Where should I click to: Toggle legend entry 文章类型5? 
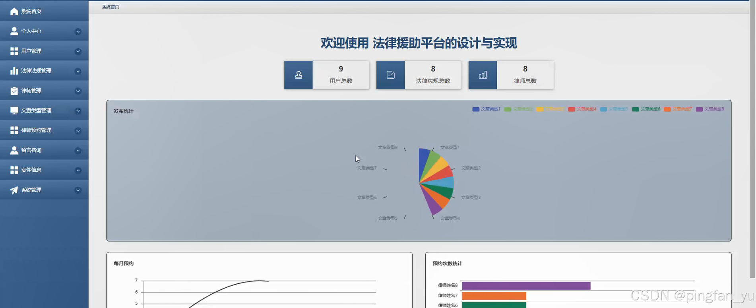(614, 109)
